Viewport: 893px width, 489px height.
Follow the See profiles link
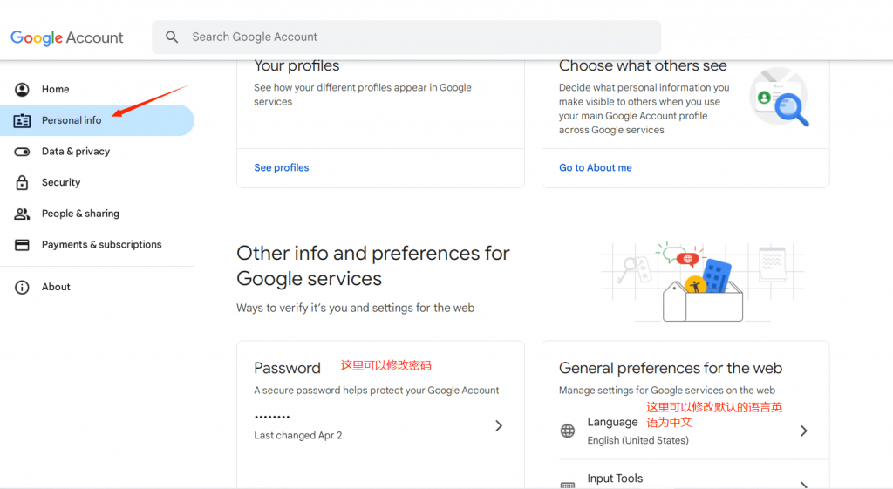tap(282, 168)
